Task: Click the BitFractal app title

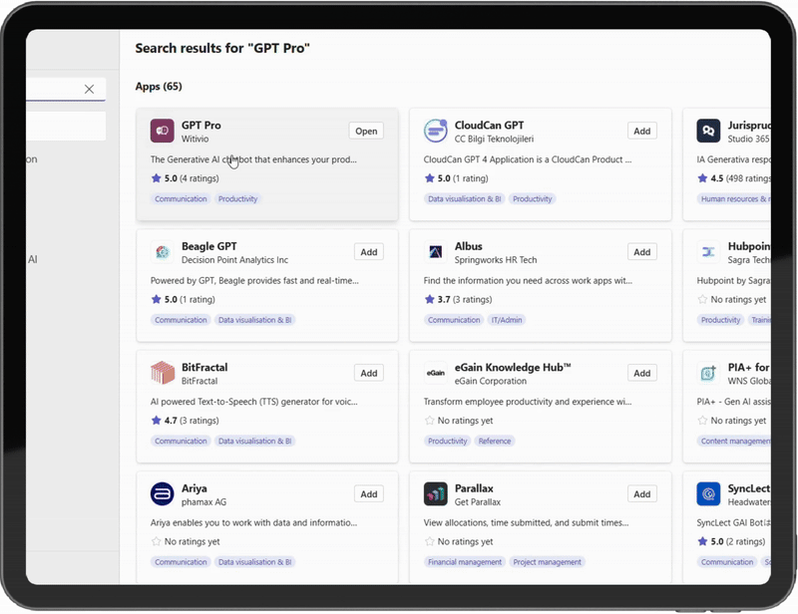Action: pyautogui.click(x=204, y=367)
